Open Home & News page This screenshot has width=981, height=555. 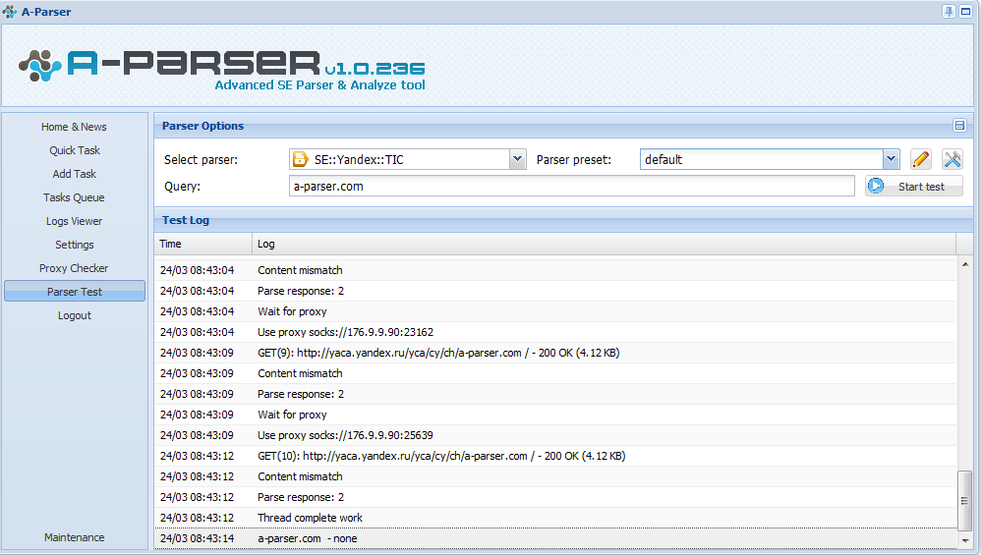click(x=74, y=127)
